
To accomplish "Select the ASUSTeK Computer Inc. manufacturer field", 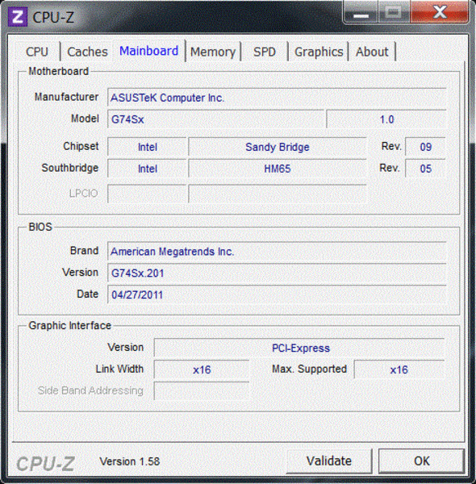I will (x=277, y=98).
